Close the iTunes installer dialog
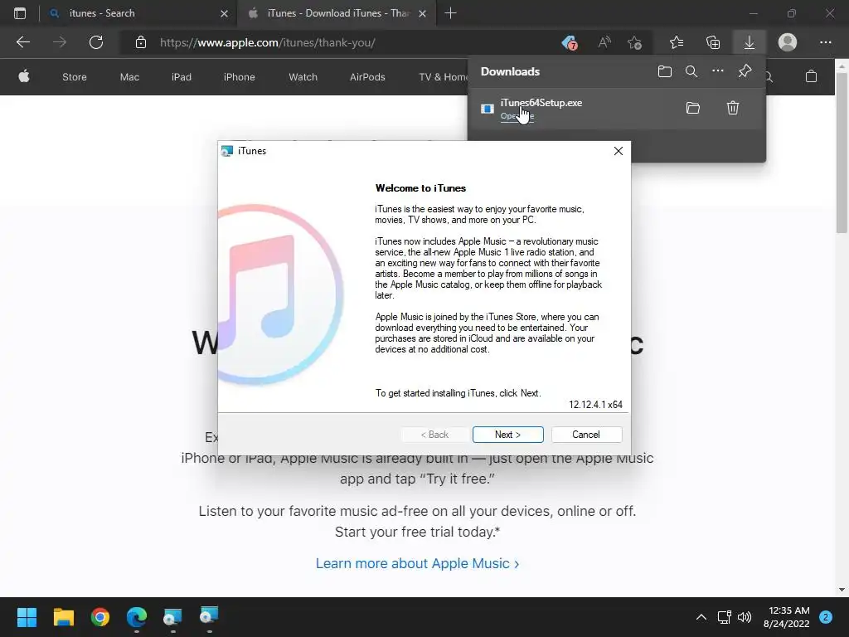The width and height of the screenshot is (849, 637). click(619, 151)
